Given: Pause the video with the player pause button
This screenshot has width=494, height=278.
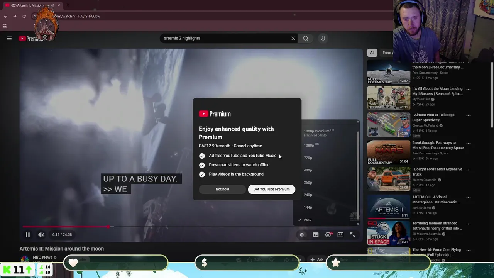Looking at the screenshot, I should point(28,234).
